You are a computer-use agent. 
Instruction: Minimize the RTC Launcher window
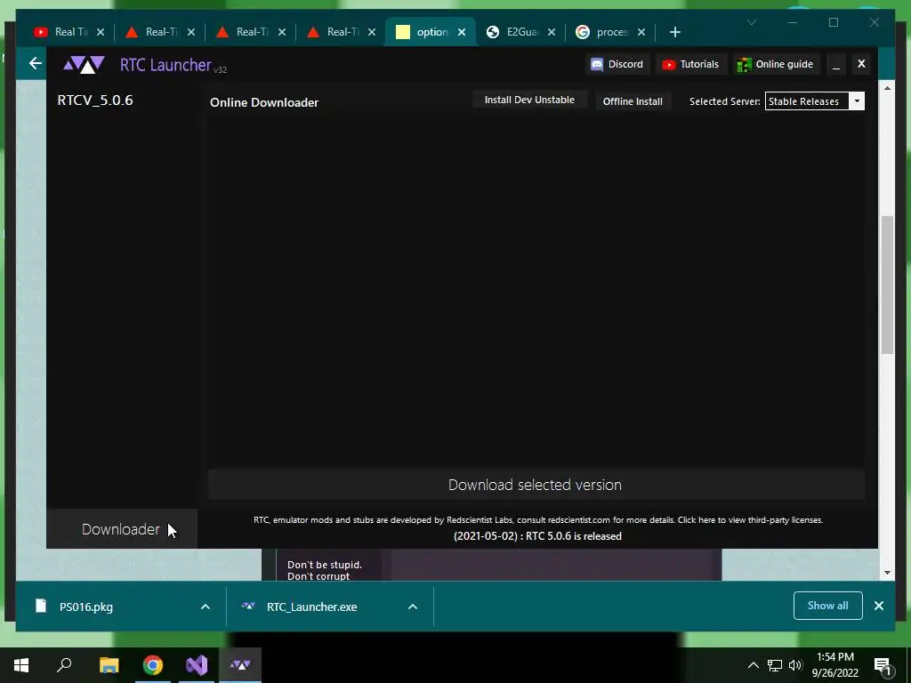tap(836, 64)
